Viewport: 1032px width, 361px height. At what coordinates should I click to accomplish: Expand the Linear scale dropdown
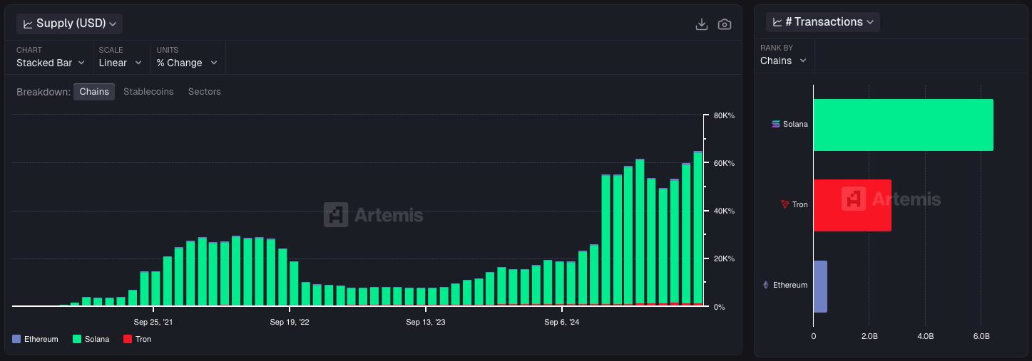point(120,63)
